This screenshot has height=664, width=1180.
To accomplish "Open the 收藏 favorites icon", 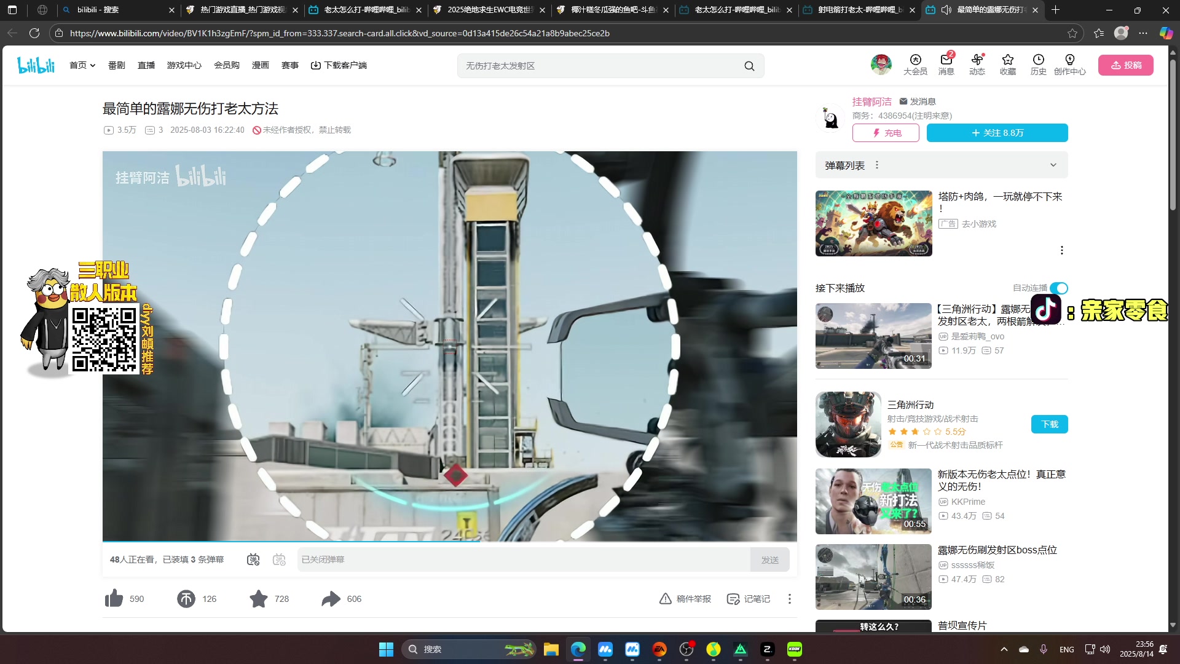I will 1007,65.
